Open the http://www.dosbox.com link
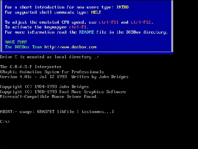Viewport: 198px width, 149px height. pos(70,47)
